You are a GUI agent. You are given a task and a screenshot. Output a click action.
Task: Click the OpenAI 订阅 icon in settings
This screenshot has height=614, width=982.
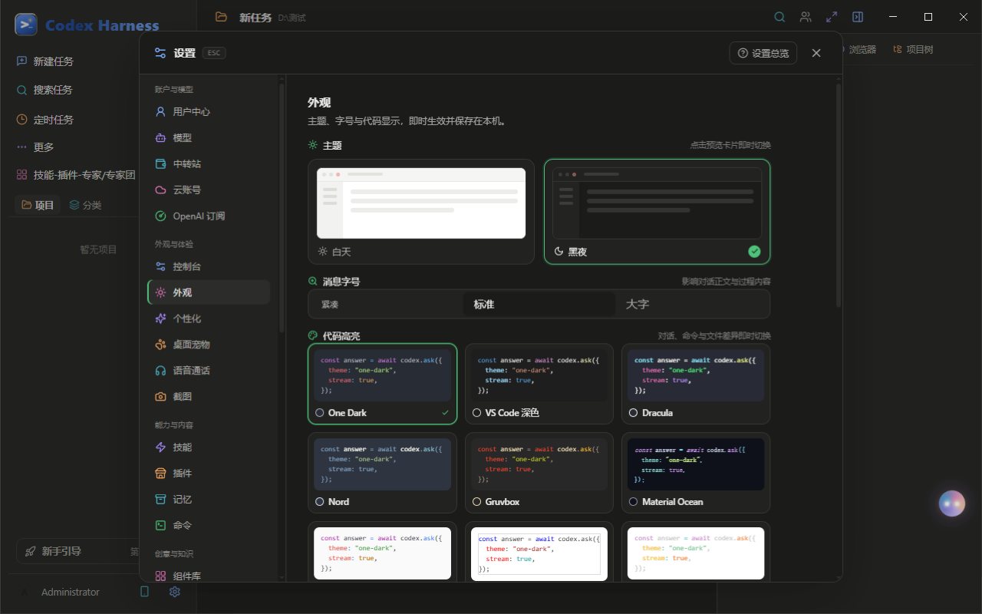click(160, 216)
